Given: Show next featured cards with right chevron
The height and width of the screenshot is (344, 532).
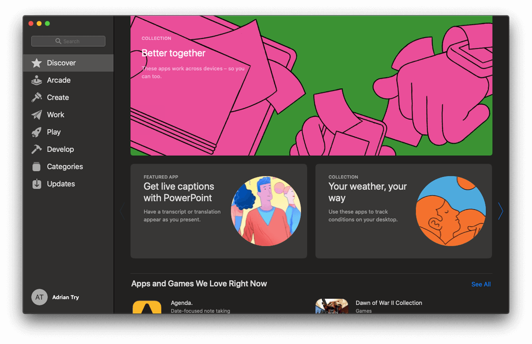Looking at the screenshot, I should tap(500, 212).
